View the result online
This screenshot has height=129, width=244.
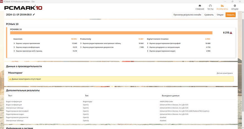(187, 15)
